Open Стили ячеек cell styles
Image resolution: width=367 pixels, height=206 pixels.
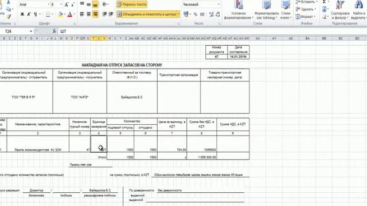coord(286,10)
